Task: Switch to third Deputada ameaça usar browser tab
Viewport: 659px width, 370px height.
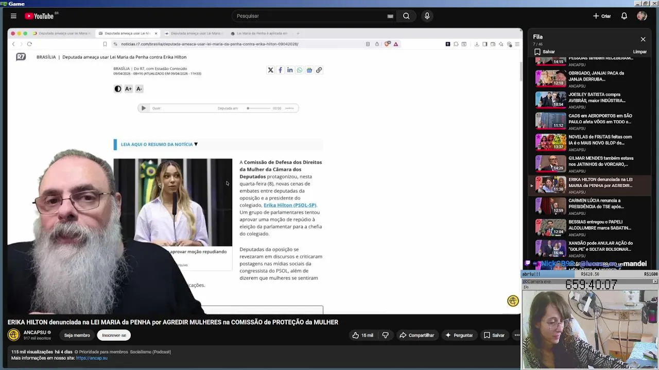Action: pos(194,33)
